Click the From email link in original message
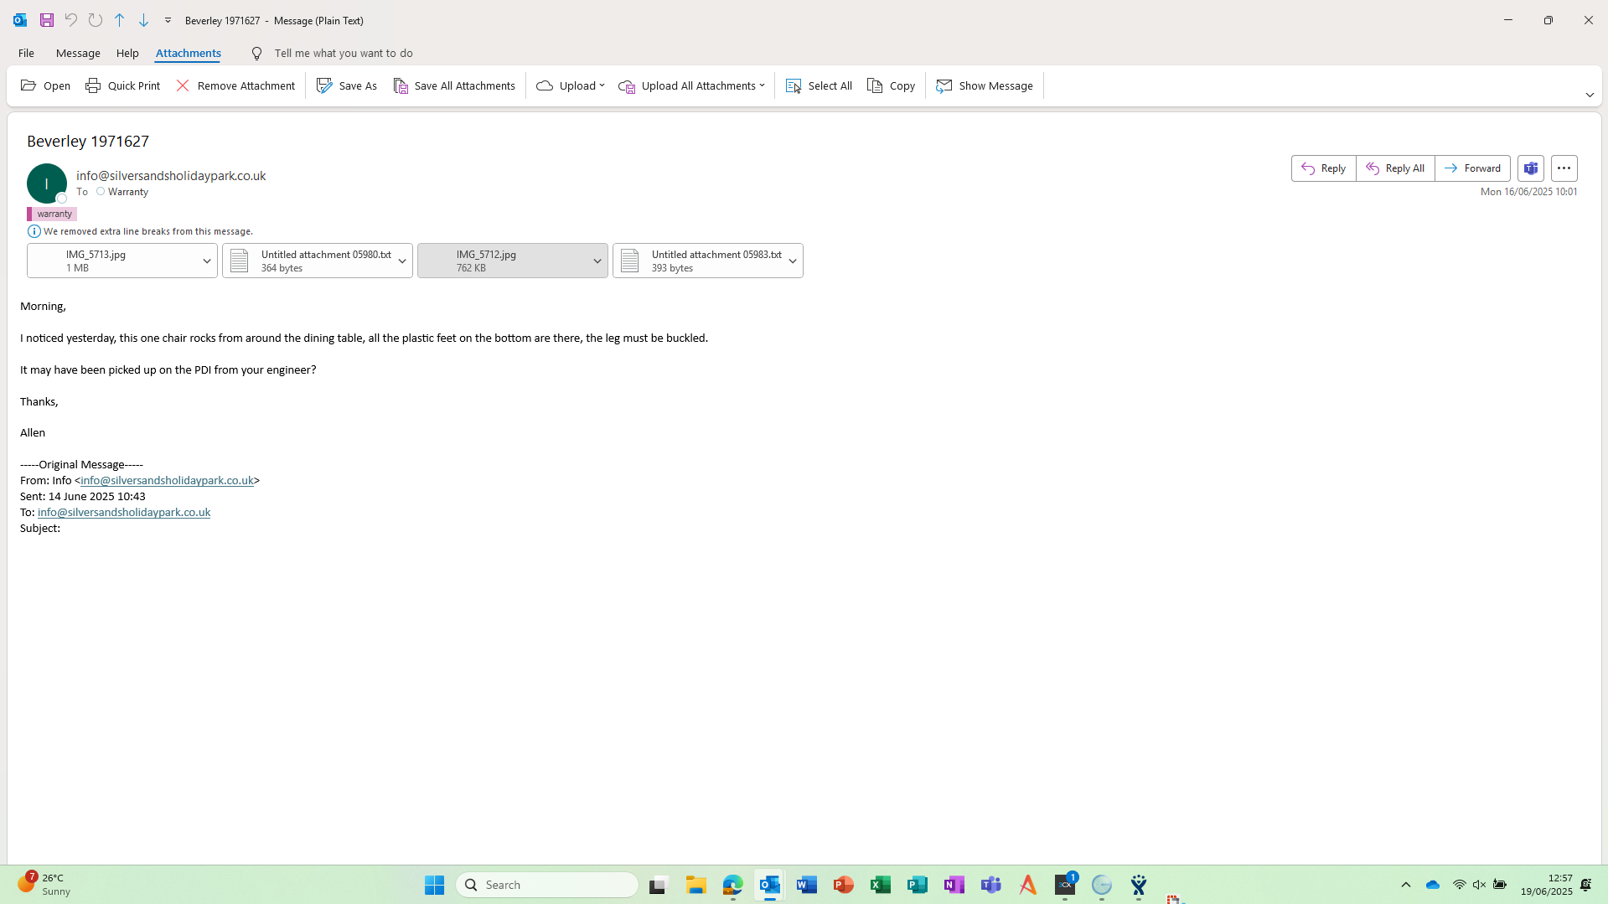The image size is (1608, 904). tap(167, 480)
